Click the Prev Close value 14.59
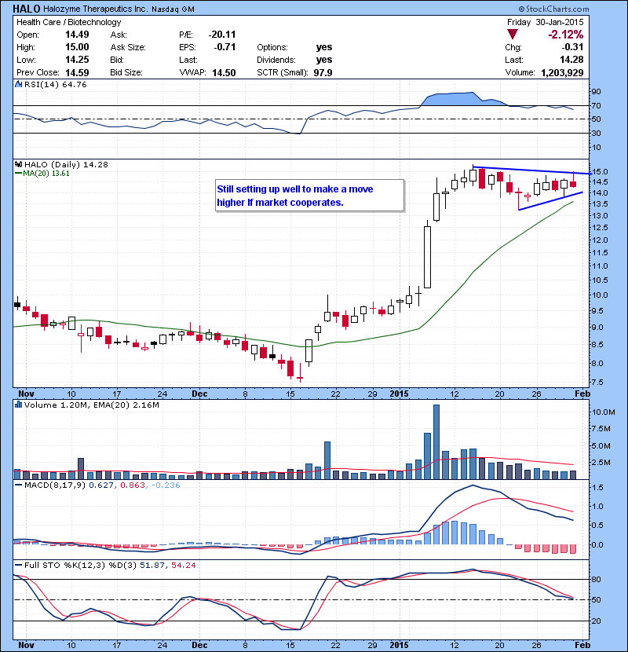The width and height of the screenshot is (628, 652). [77, 73]
